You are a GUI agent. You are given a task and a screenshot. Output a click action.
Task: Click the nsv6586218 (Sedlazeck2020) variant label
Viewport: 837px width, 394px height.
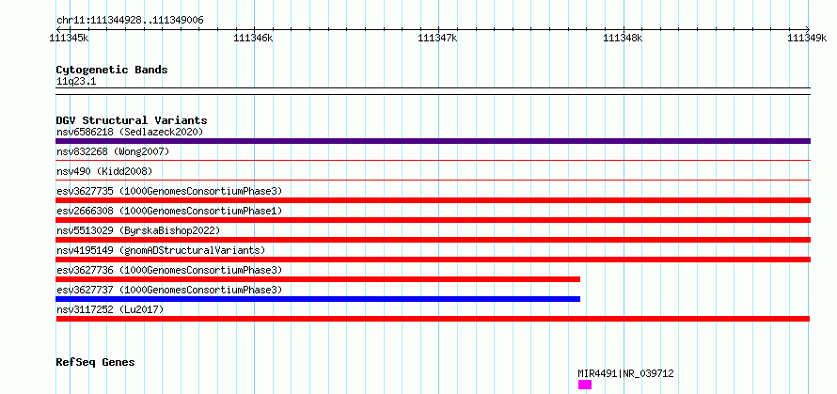130,132
